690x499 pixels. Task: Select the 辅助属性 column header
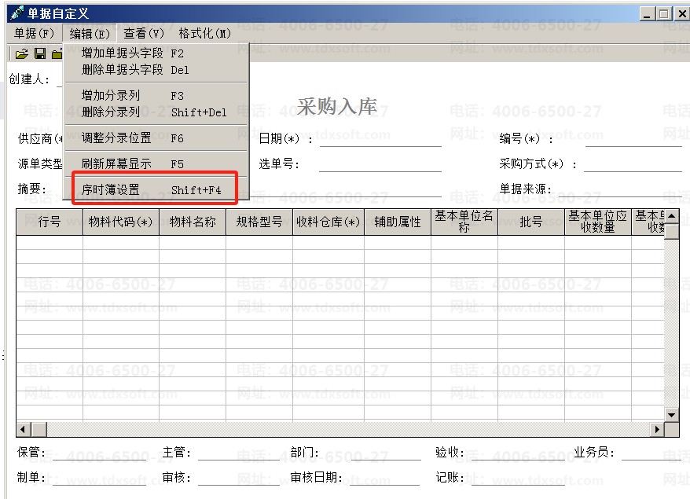pos(398,222)
